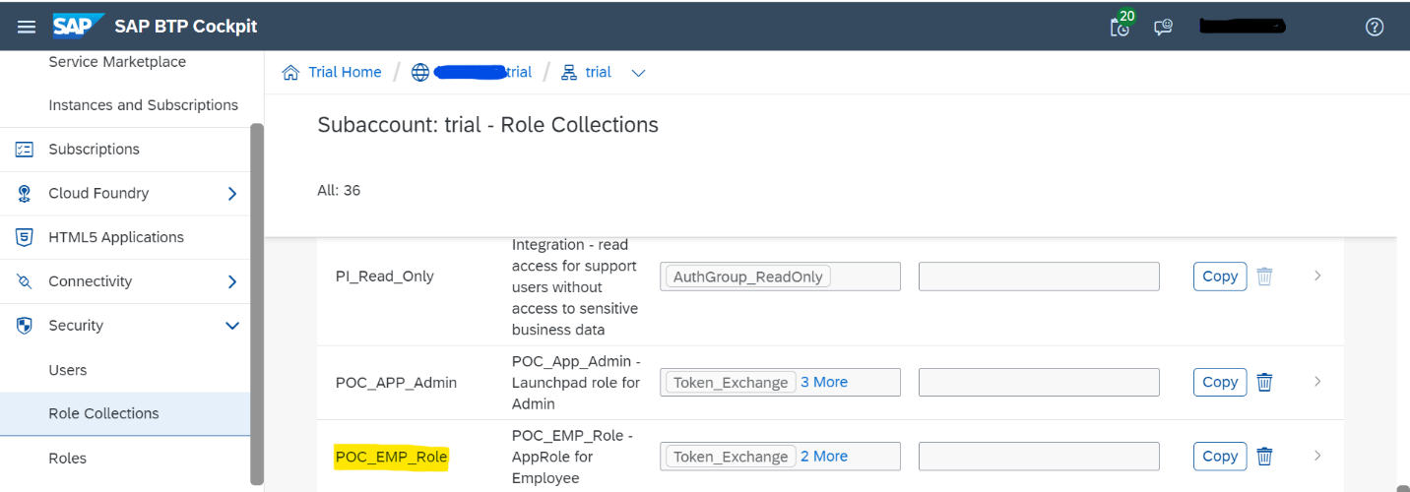Show 3 More roles for POC_APP_Admin

tap(824, 382)
